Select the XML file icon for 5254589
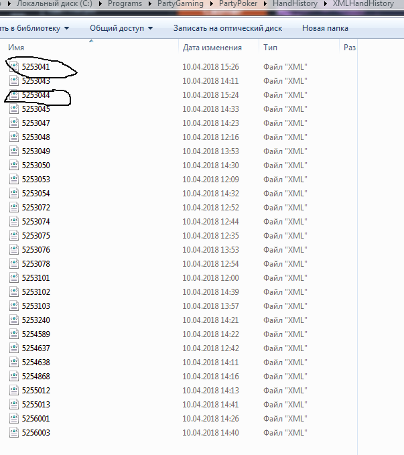The height and width of the screenshot is (455, 404). (x=14, y=334)
